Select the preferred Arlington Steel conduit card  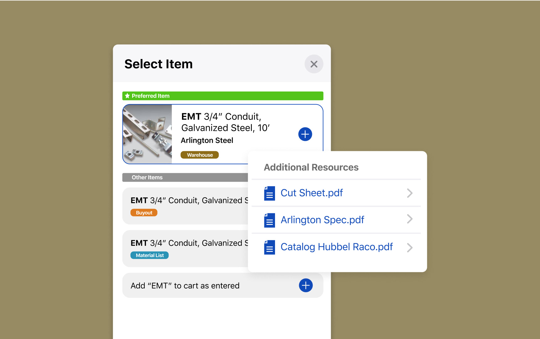click(222, 134)
